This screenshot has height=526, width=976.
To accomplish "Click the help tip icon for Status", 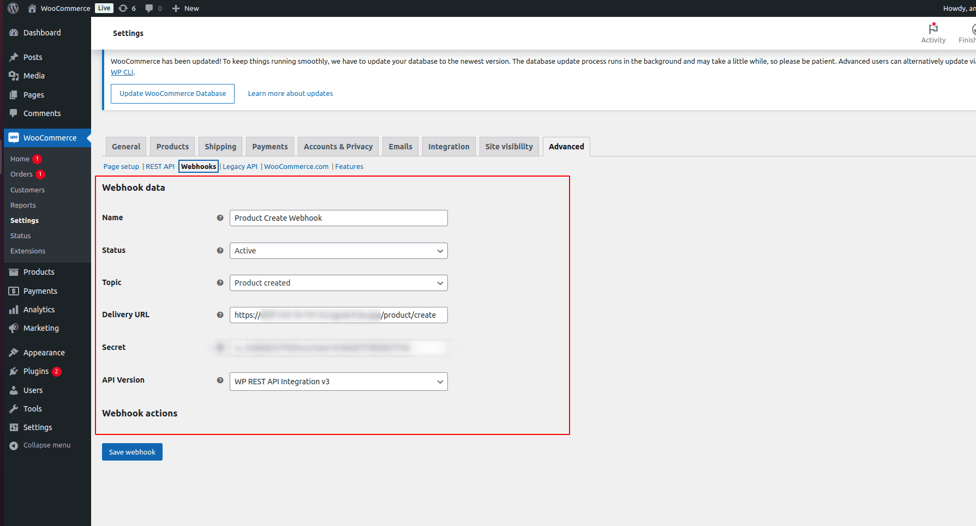I will coord(220,250).
